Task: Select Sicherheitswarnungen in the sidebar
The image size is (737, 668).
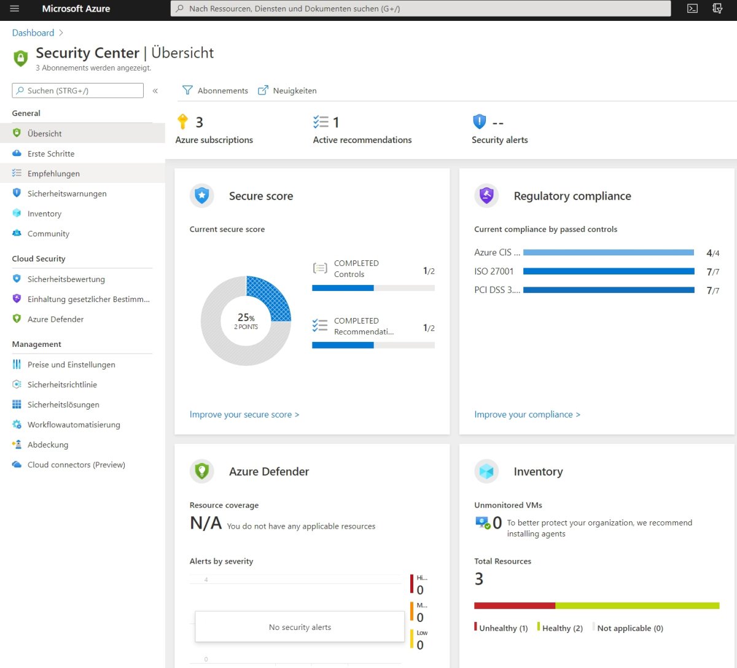Action: click(x=67, y=194)
